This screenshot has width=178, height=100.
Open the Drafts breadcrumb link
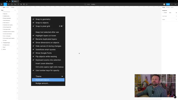(x=88, y=4)
